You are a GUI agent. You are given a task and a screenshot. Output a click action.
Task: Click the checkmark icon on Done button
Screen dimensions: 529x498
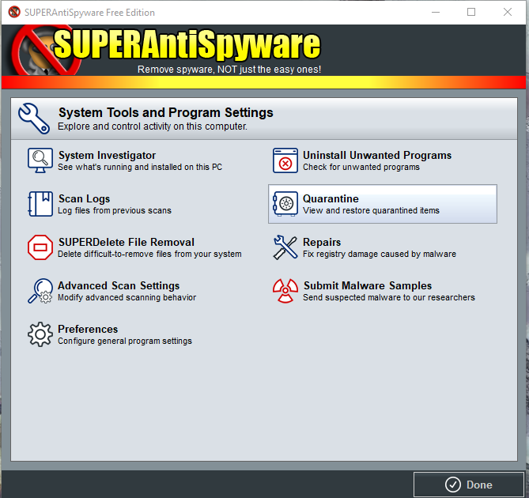tap(453, 485)
